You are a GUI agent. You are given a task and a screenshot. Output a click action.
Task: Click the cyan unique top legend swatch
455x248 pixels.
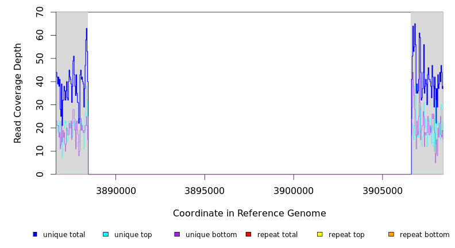click(x=106, y=234)
